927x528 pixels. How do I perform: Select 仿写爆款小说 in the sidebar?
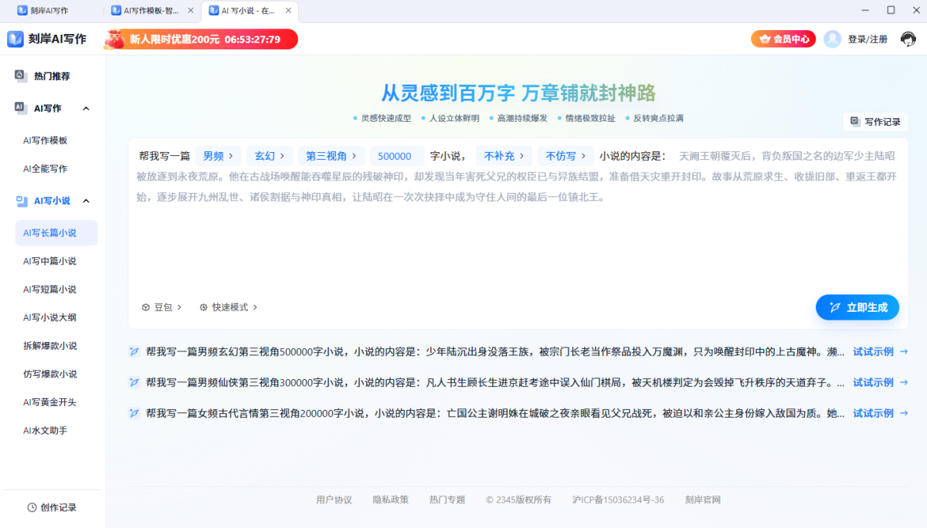coord(49,374)
